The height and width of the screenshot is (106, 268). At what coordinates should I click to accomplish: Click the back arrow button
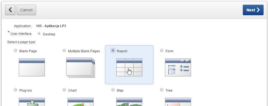click(10, 10)
